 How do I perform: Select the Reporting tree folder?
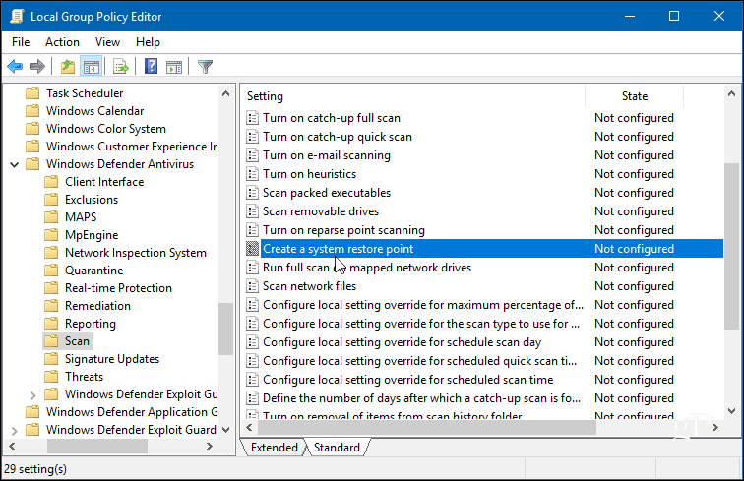(91, 324)
